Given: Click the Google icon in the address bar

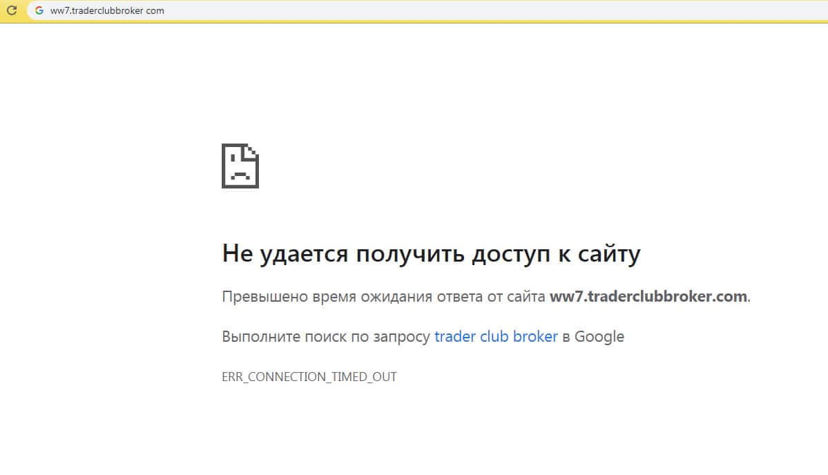Looking at the screenshot, I should 39,10.
